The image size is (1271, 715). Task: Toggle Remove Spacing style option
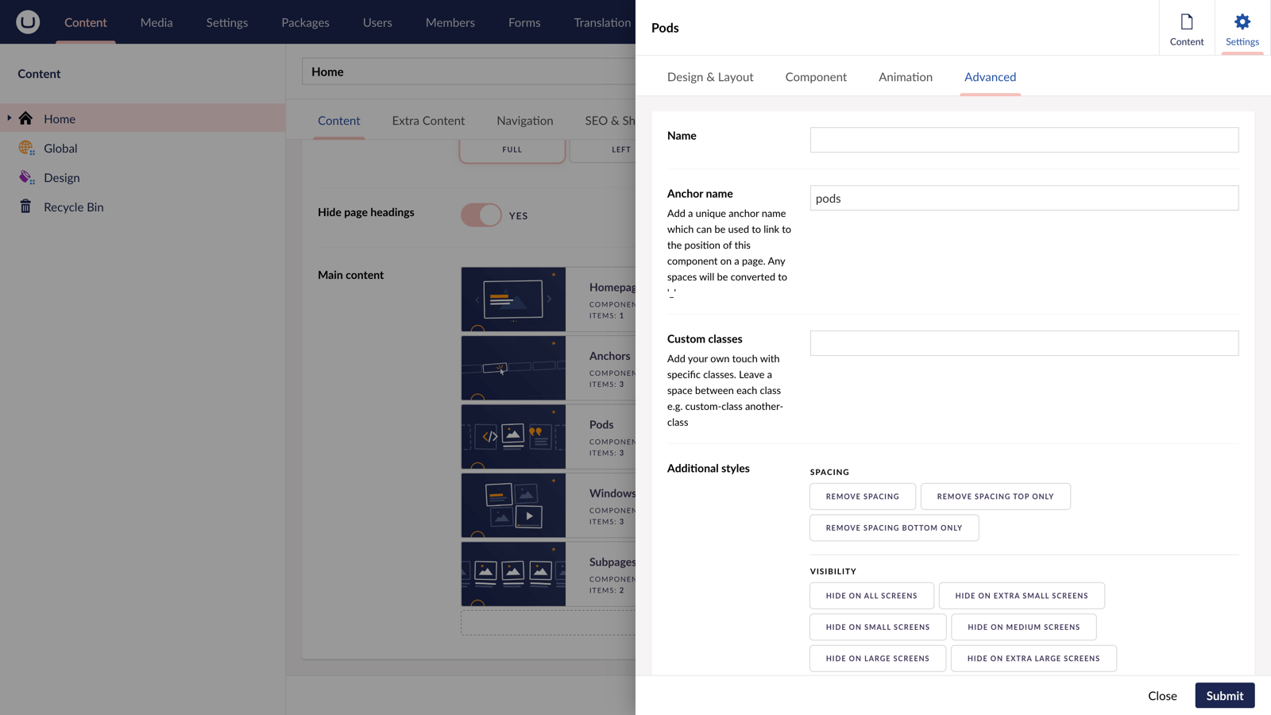click(862, 497)
